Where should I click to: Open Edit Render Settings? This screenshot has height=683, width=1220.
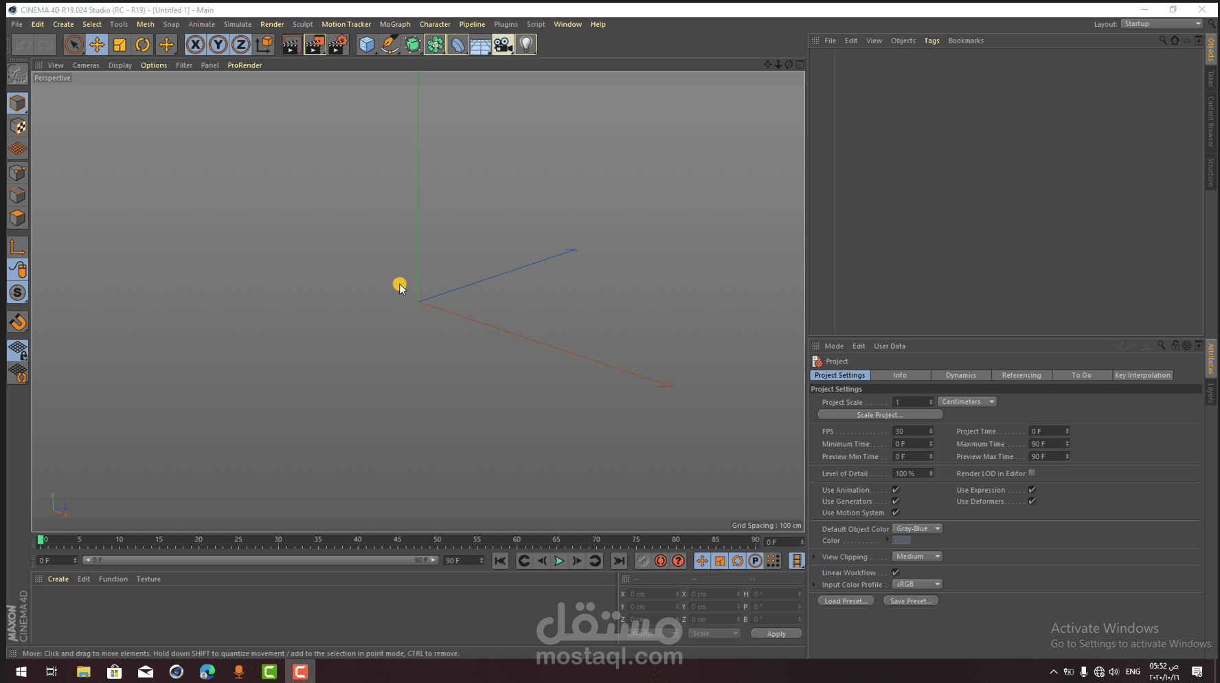(x=337, y=45)
